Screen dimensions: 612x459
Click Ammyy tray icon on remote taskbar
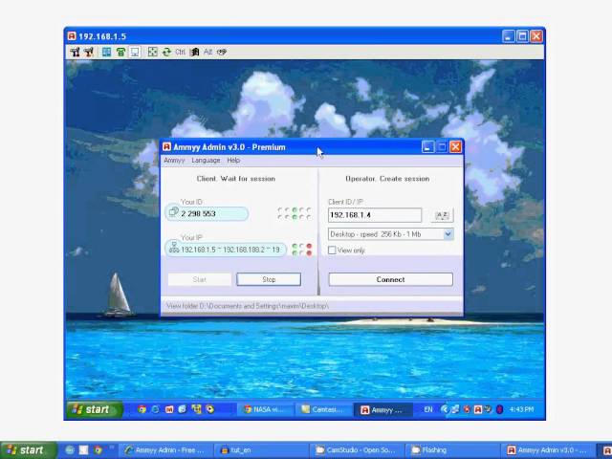point(478,409)
